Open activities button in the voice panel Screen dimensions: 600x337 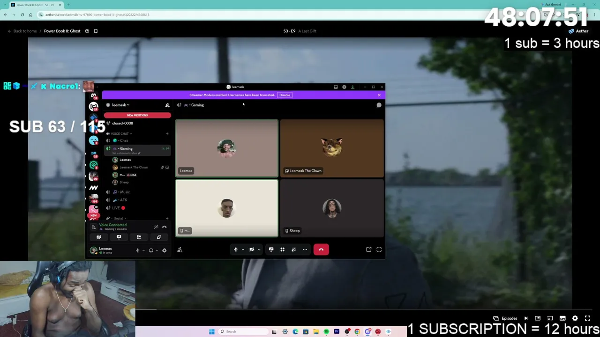pyautogui.click(x=139, y=237)
